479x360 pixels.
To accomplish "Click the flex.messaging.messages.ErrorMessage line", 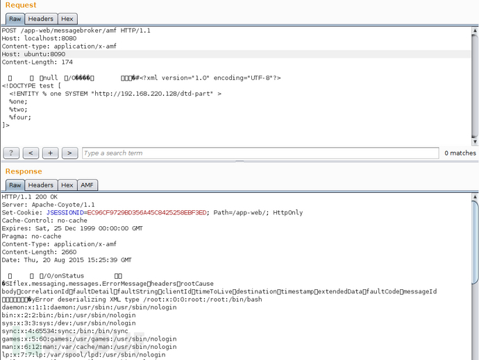I will click(108, 284).
